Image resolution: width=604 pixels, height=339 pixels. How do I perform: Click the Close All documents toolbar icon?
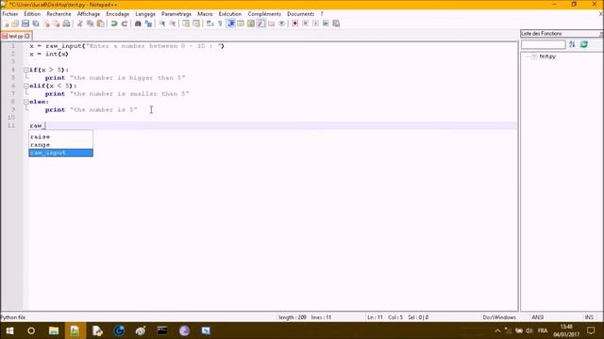tap(57, 24)
